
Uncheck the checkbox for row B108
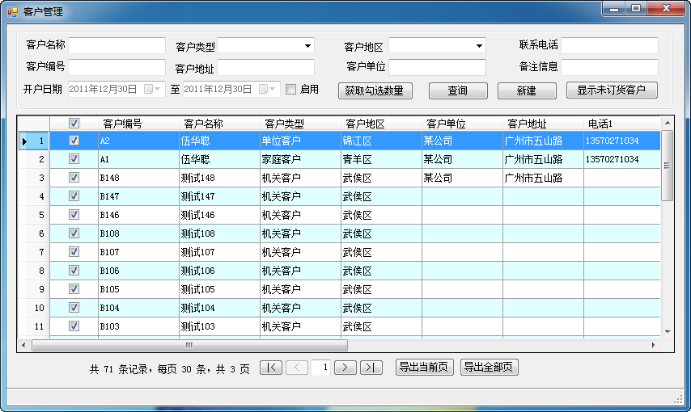tap(74, 233)
